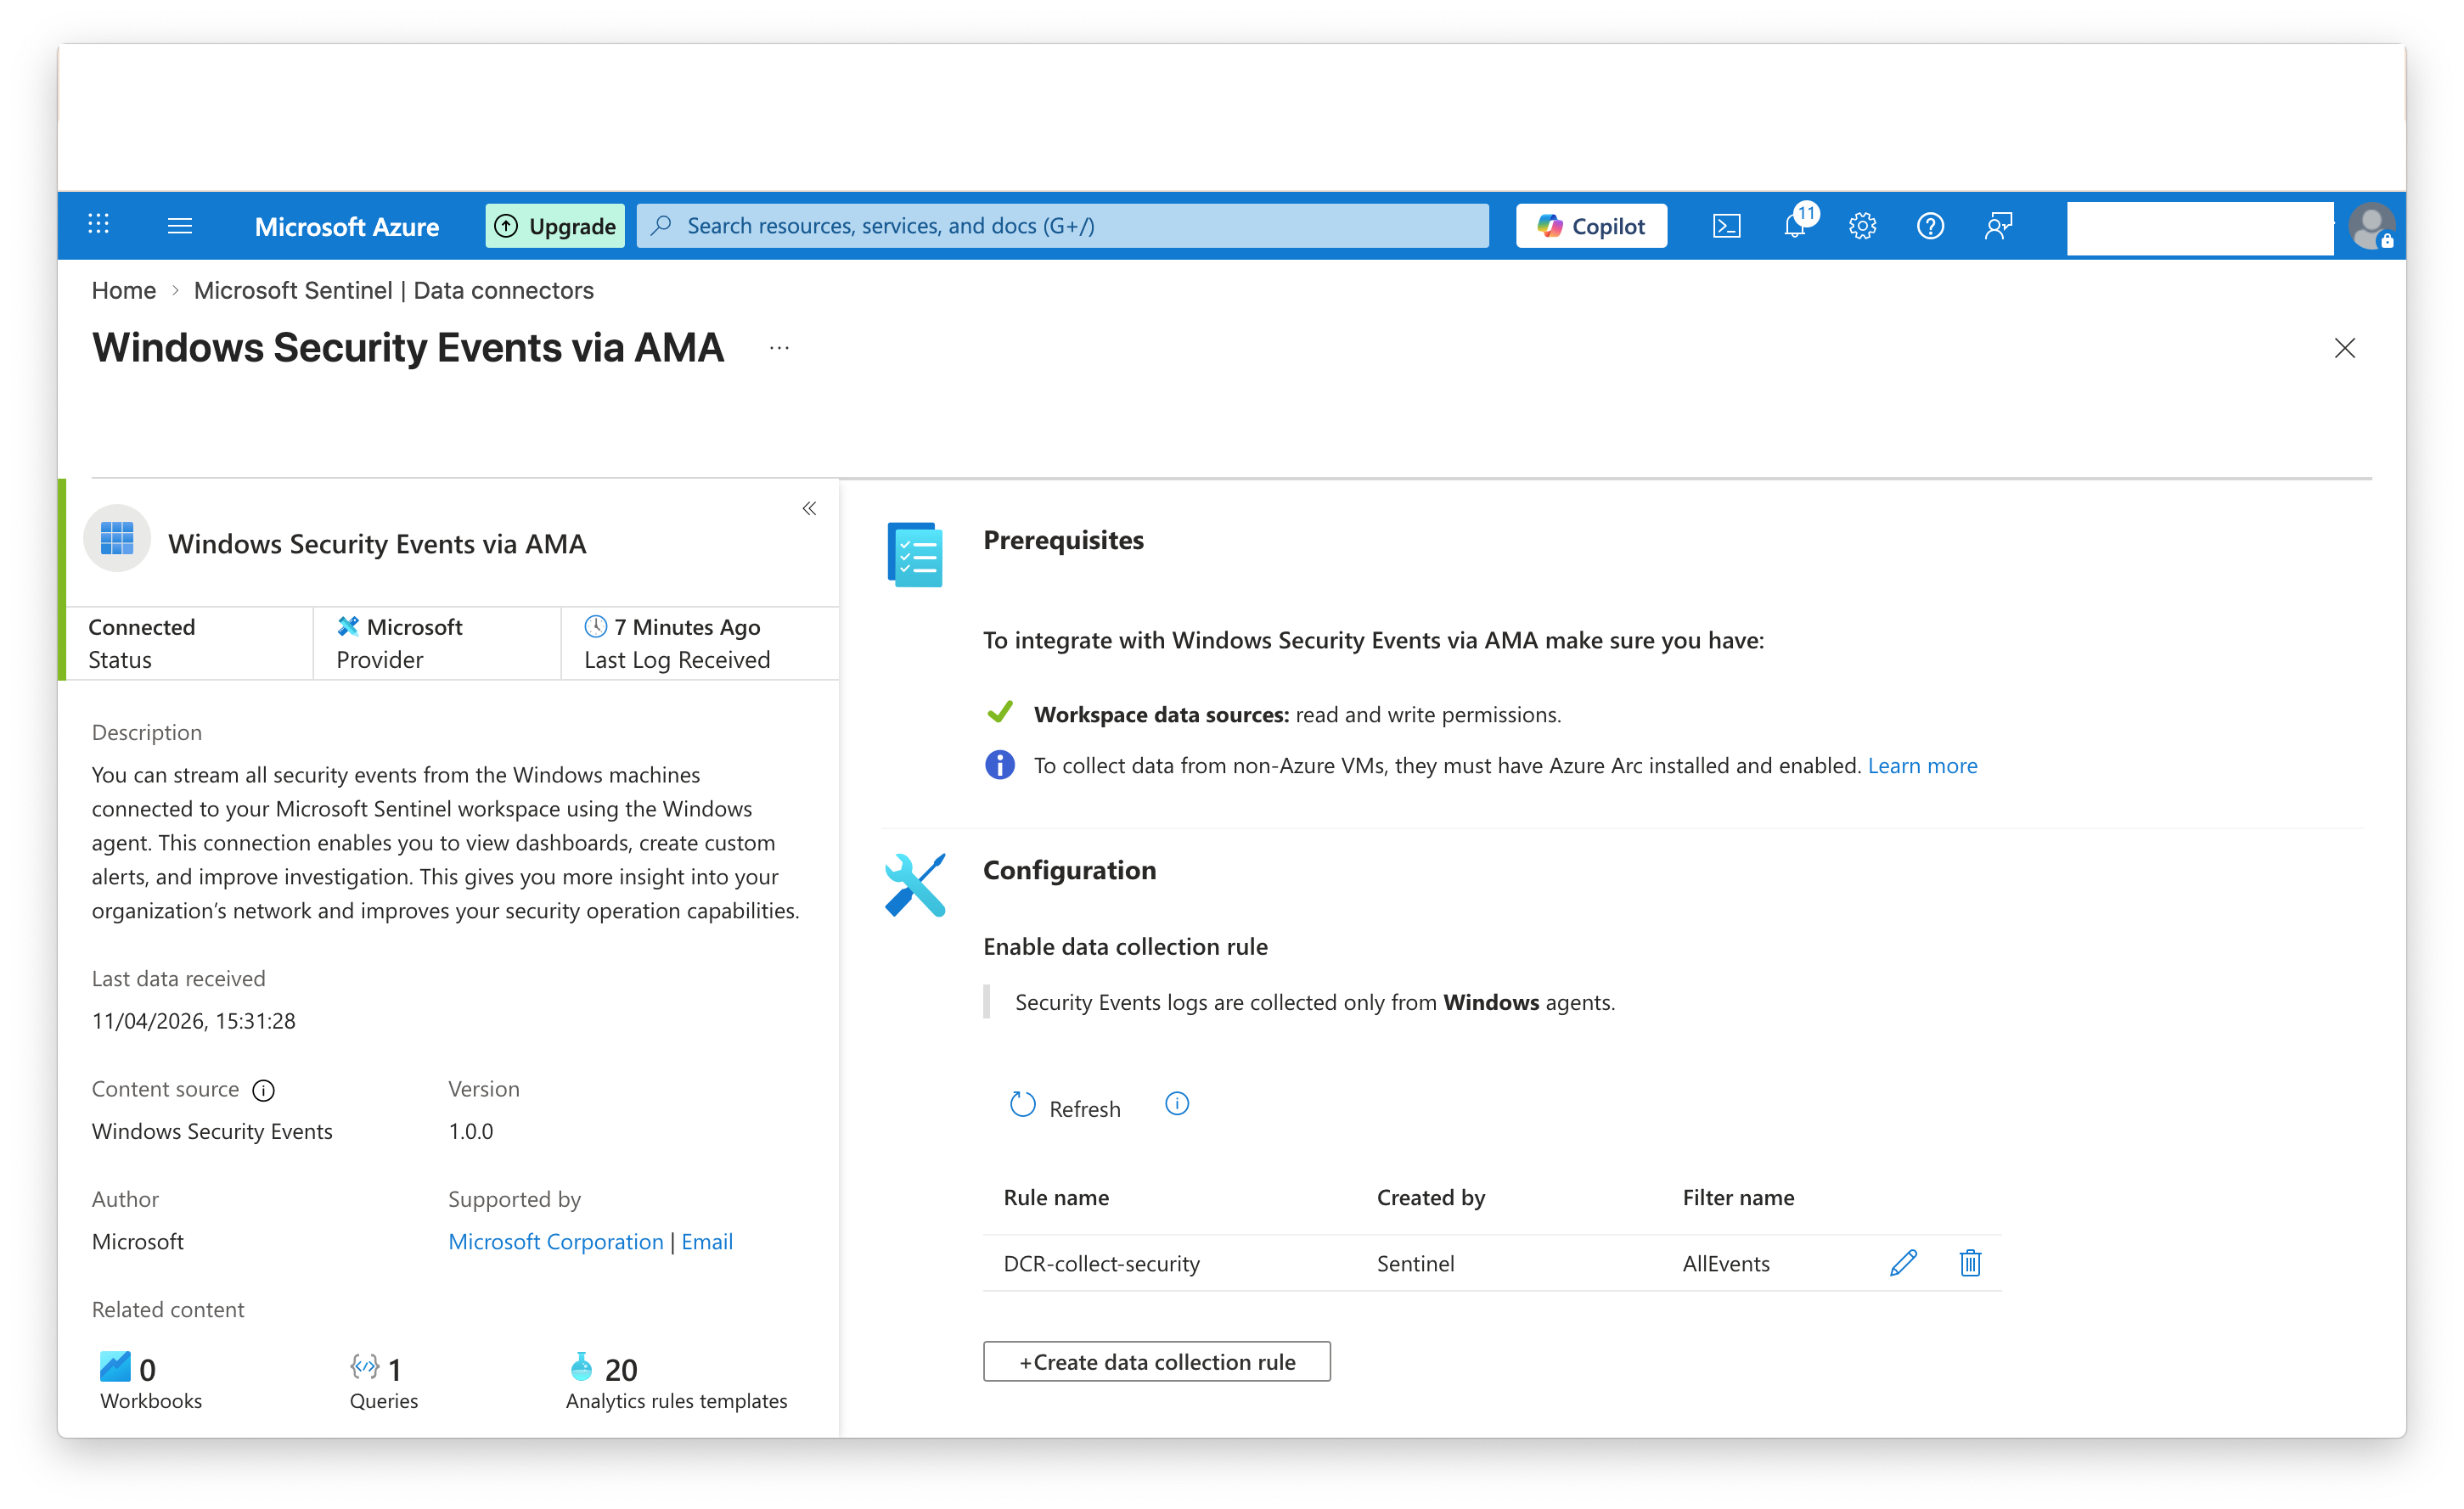Click Create data collection rule button

coord(1156,1362)
